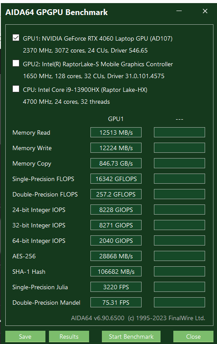Click the Double-Precision FLOPS 257.2 GFLOPS field

pos(116,194)
